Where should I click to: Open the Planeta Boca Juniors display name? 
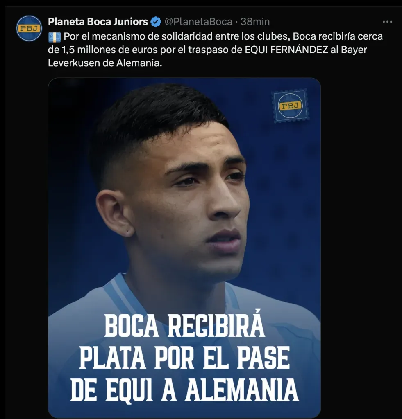click(x=98, y=22)
